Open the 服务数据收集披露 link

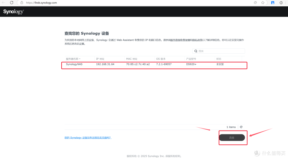(180, 40)
